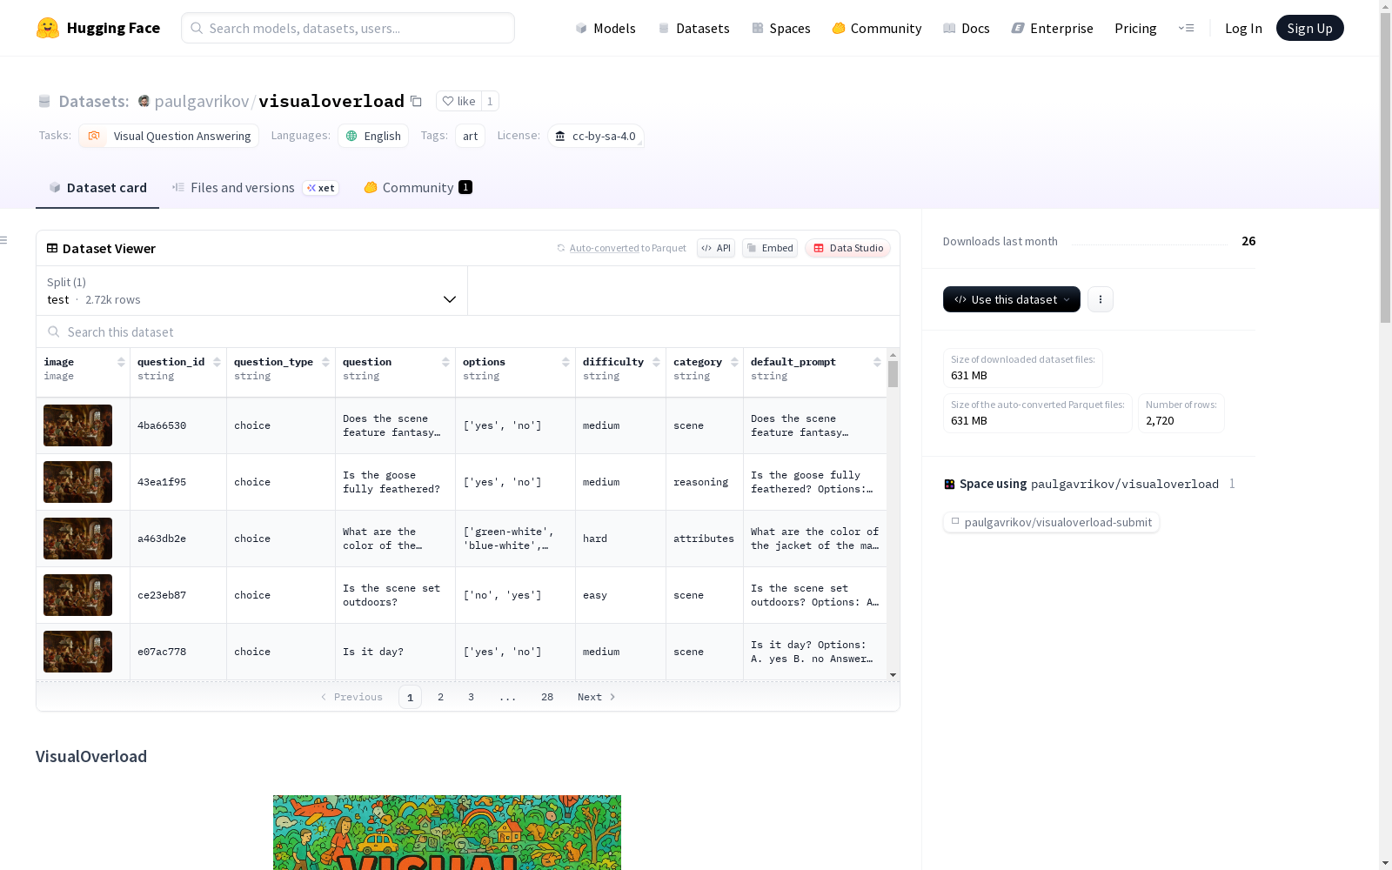Click the Embed button
Viewport: 1392px width, 870px height.
tap(770, 248)
